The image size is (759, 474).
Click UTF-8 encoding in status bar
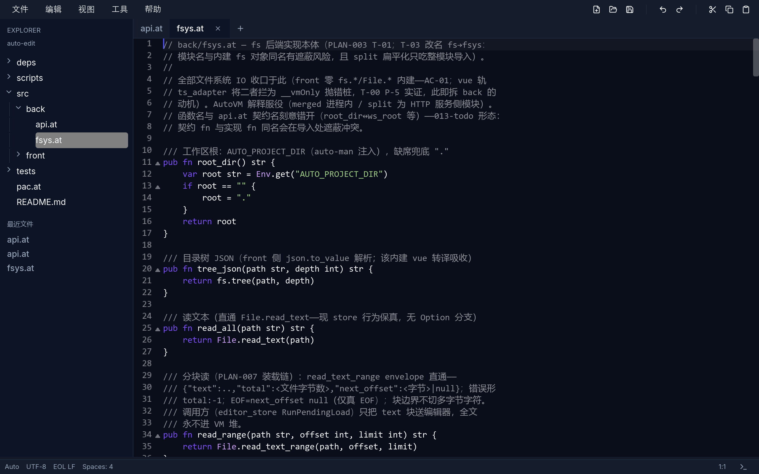tap(36, 467)
